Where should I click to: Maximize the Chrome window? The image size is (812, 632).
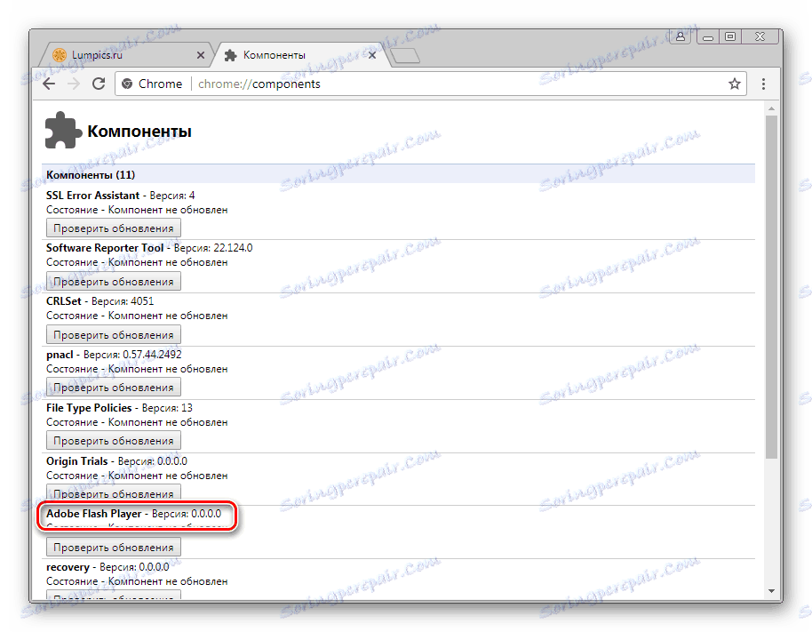tap(730, 36)
